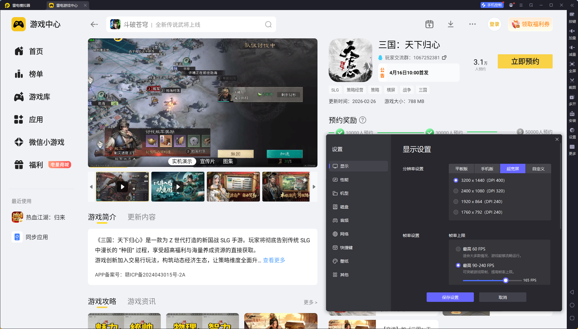Switch to the 游戏资讯 tab
Image resolution: width=578 pixels, height=329 pixels.
pyautogui.click(x=142, y=301)
